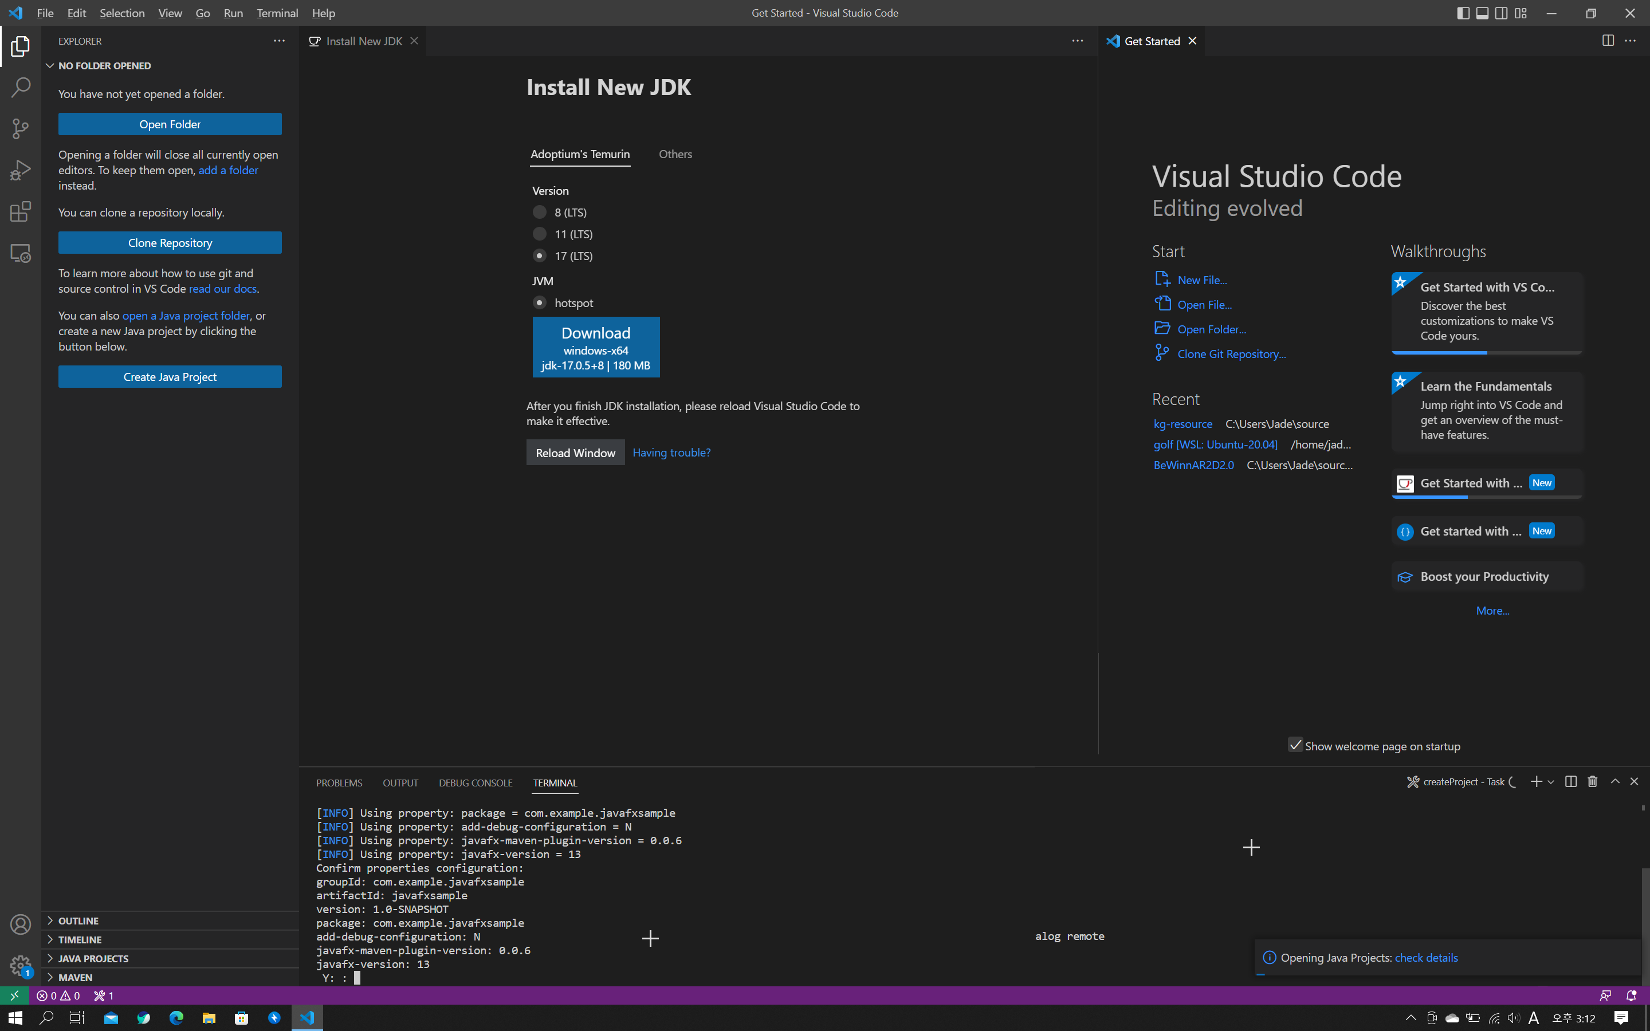
Task: Click the check details link in notification
Action: pyautogui.click(x=1427, y=957)
